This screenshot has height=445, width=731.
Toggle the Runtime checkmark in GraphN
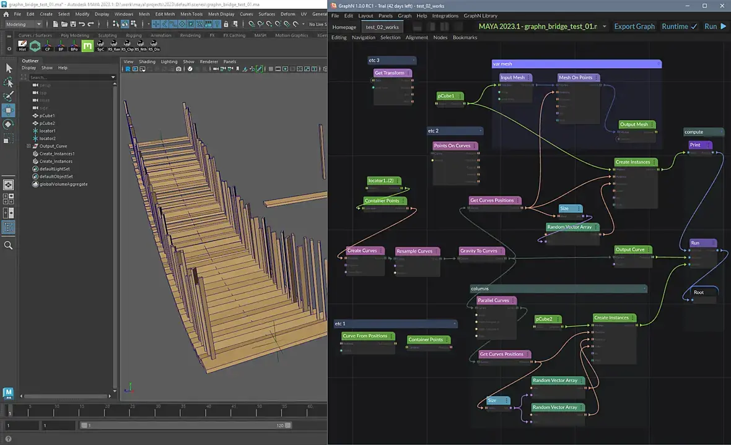(694, 27)
